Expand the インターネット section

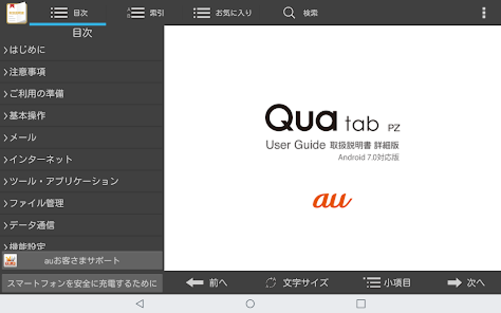[x=82, y=160]
